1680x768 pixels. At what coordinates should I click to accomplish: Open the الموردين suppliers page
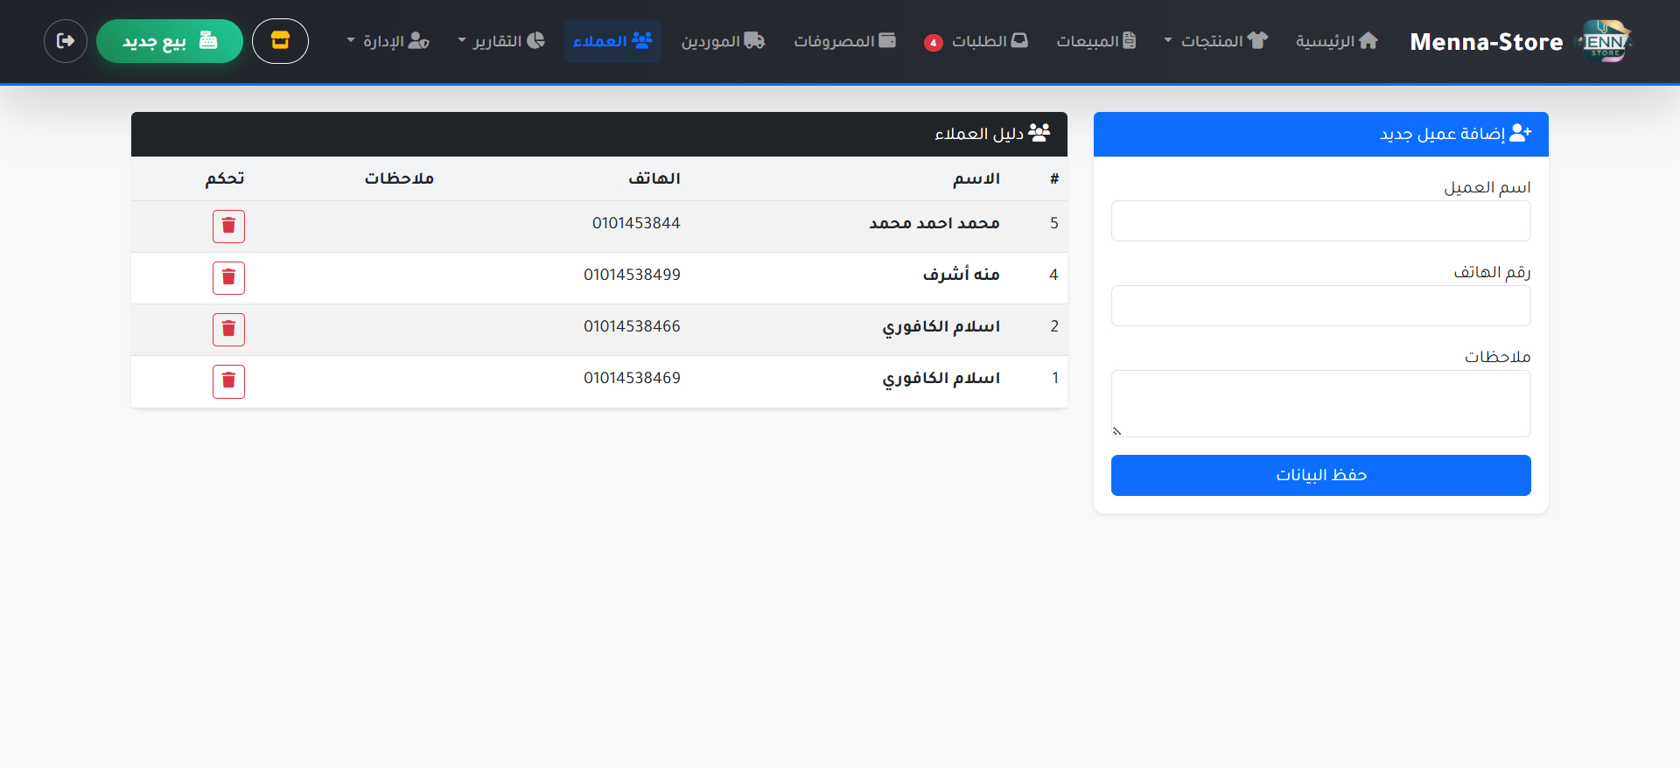click(723, 41)
